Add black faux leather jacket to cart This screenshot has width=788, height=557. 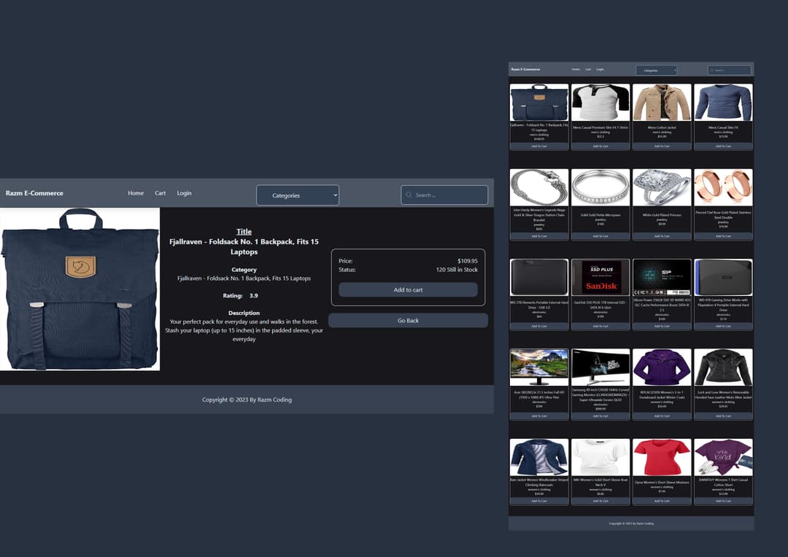pos(723,416)
